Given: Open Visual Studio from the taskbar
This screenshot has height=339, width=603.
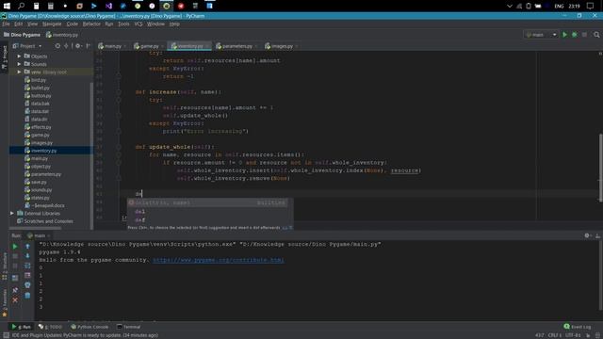Looking at the screenshot, I should (108, 6).
